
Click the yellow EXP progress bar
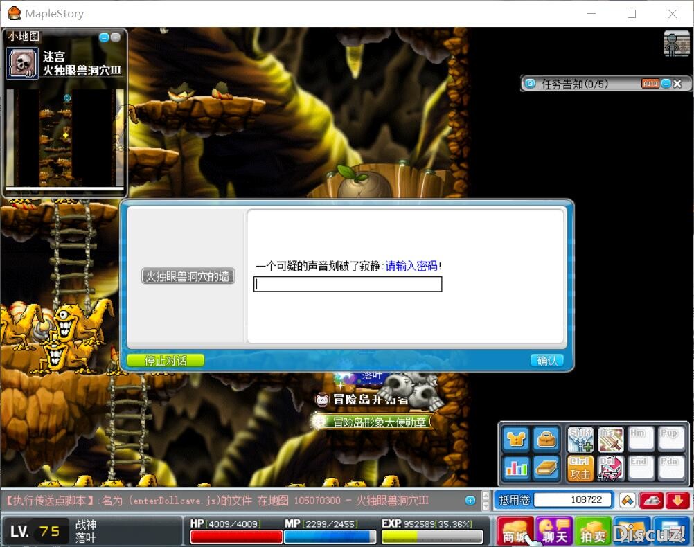point(431,537)
